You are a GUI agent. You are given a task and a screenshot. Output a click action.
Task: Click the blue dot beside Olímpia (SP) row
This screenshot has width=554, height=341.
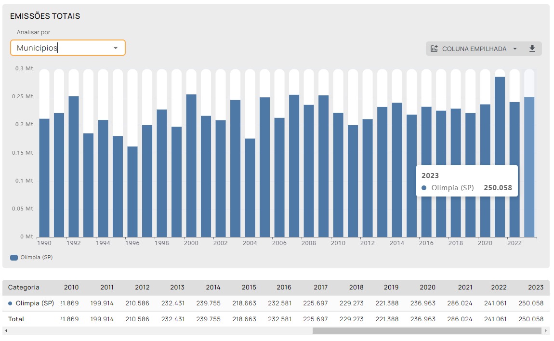pos(10,303)
